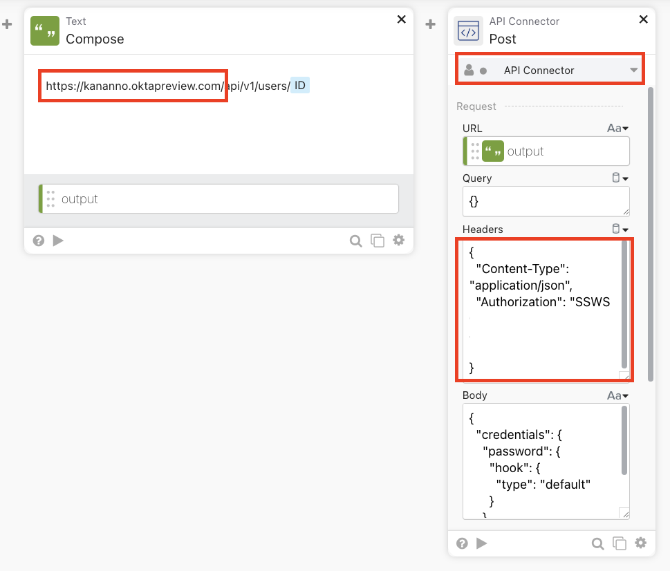Click the Query input field
670x571 pixels.
click(x=546, y=201)
